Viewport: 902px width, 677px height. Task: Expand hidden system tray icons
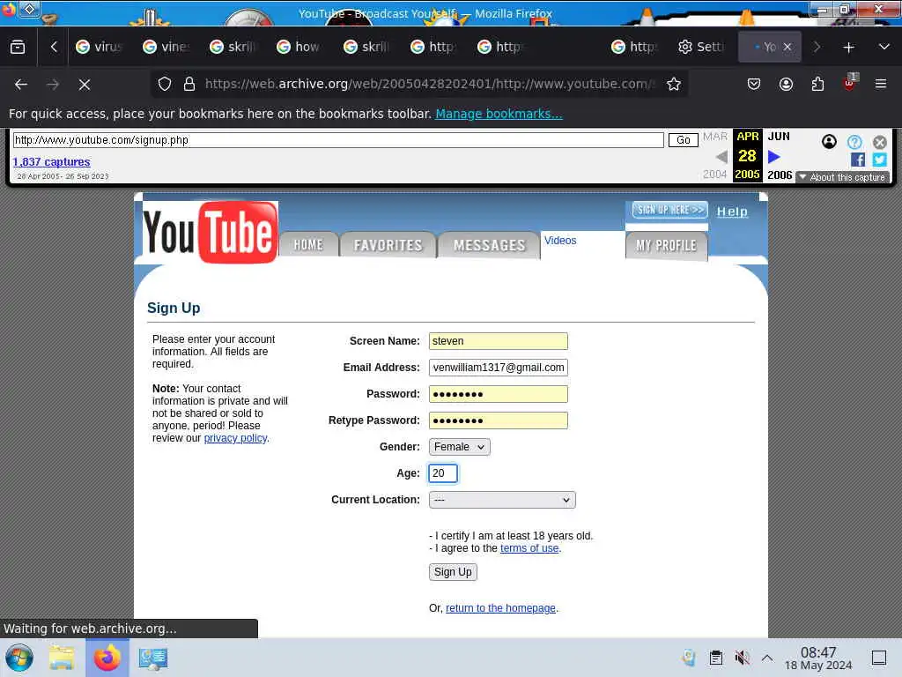tap(767, 658)
